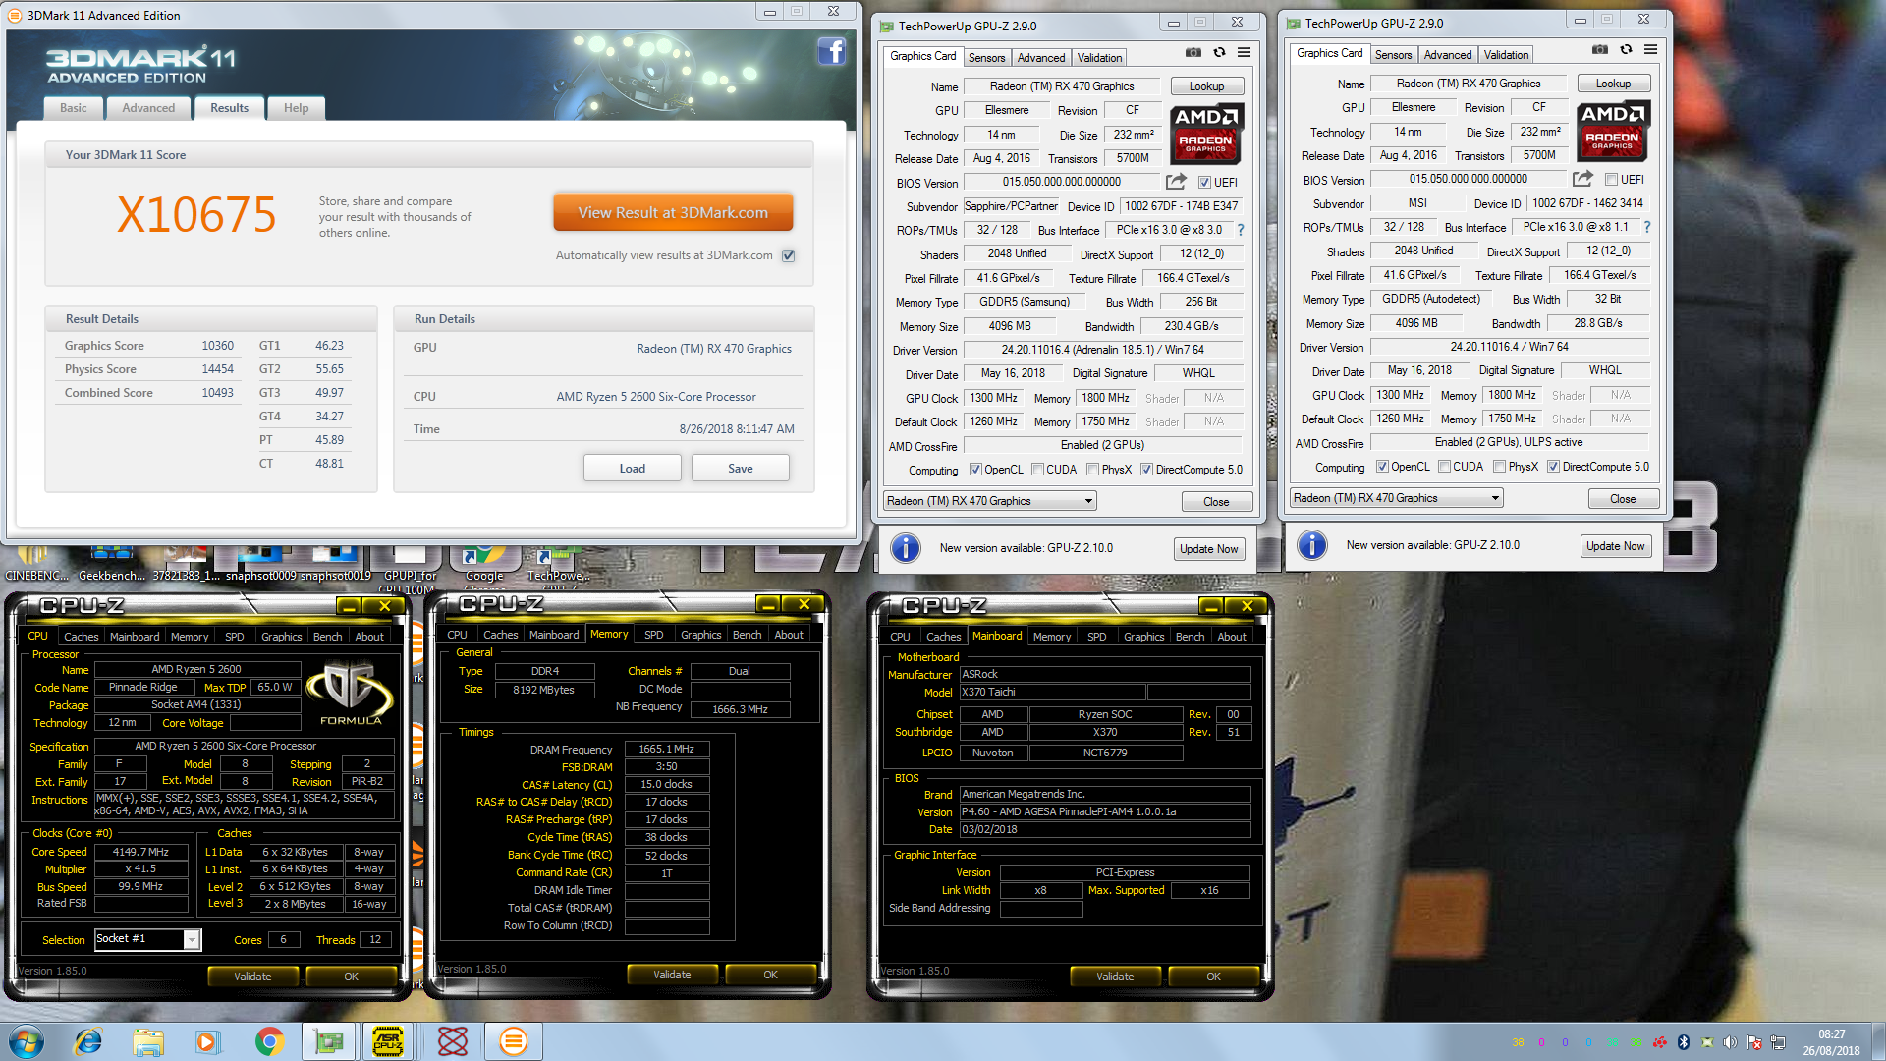The height and width of the screenshot is (1061, 1886).
Task: Switch to Basic tab in 3DMark 11
Action: (x=74, y=108)
